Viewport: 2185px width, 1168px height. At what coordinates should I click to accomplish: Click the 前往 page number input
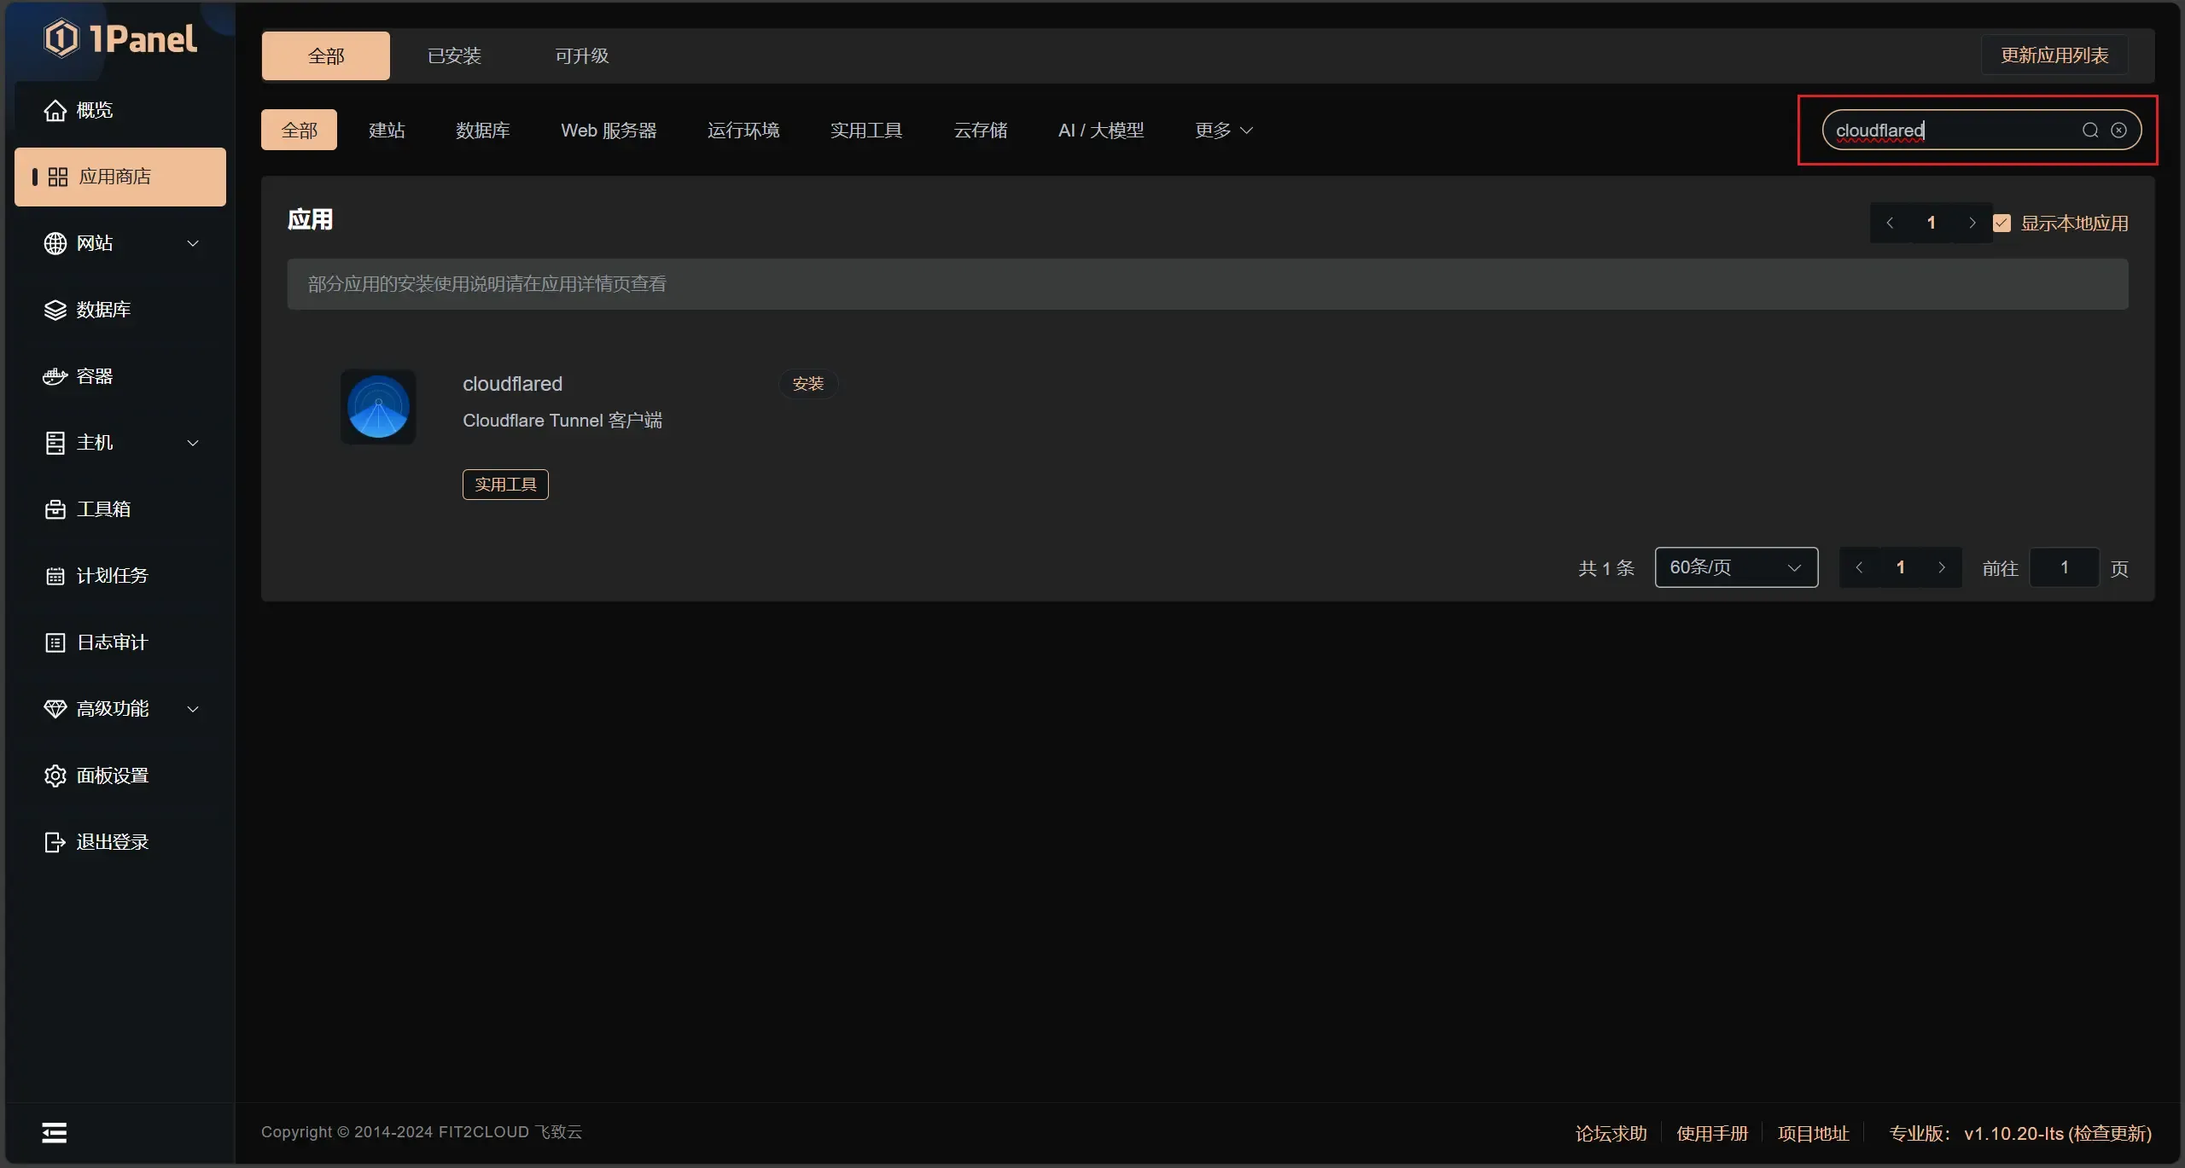[2063, 567]
